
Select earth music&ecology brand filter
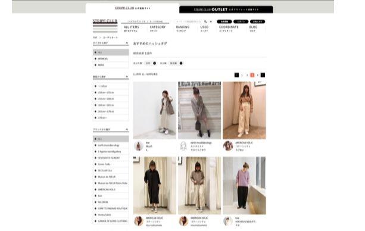click(x=111, y=145)
